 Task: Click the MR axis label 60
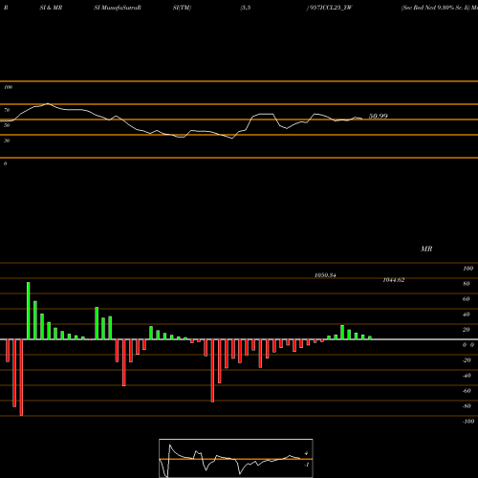(x=467, y=299)
